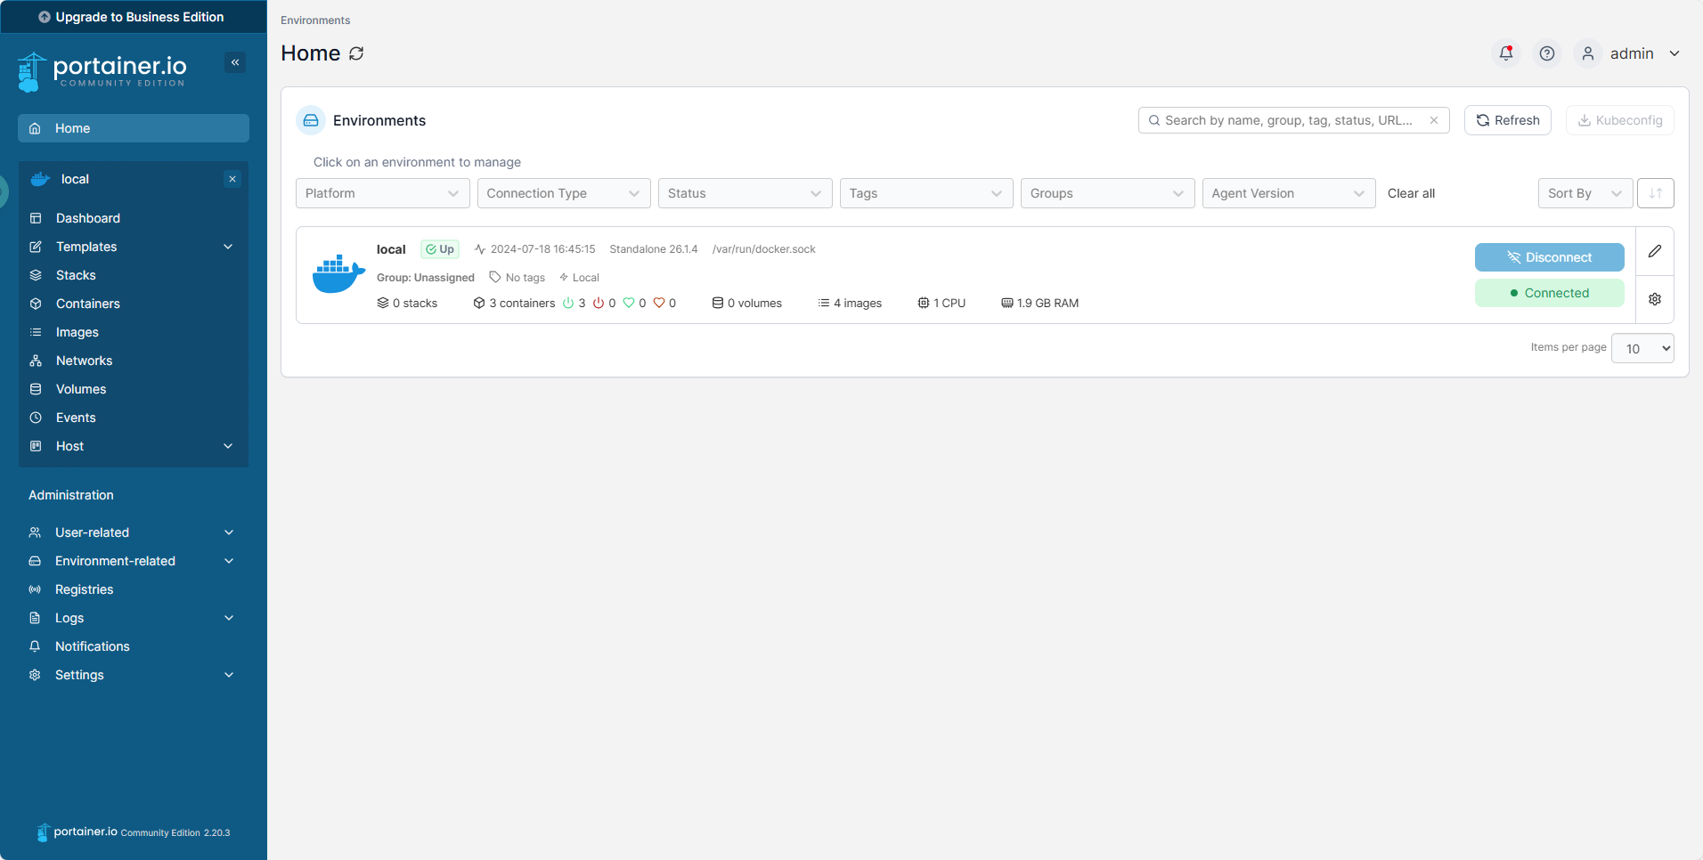Click the edit pencil icon for local environment
Image resolution: width=1703 pixels, height=860 pixels.
tap(1654, 251)
